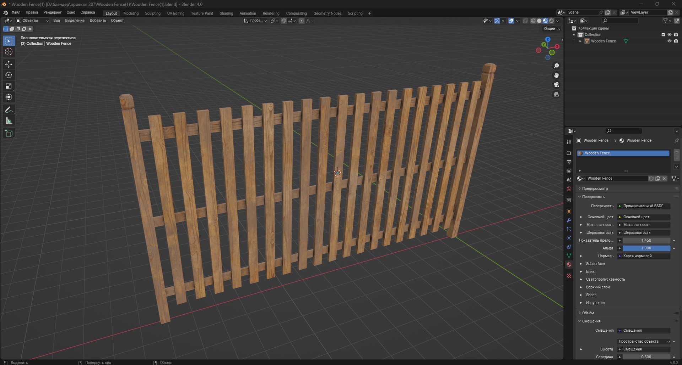Remove material slot with minus button
The width and height of the screenshot is (682, 365).
(677, 158)
